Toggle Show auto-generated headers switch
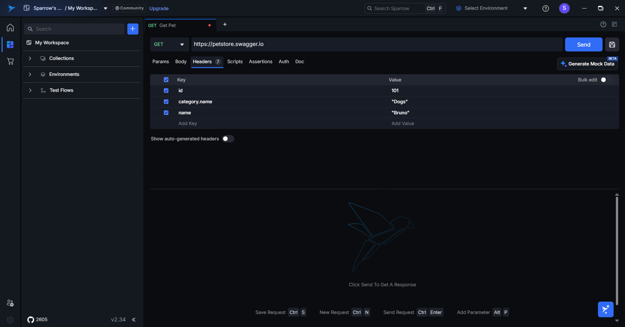 (x=228, y=139)
